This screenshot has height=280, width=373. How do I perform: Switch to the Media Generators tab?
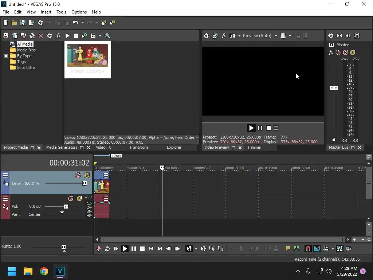[62, 147]
